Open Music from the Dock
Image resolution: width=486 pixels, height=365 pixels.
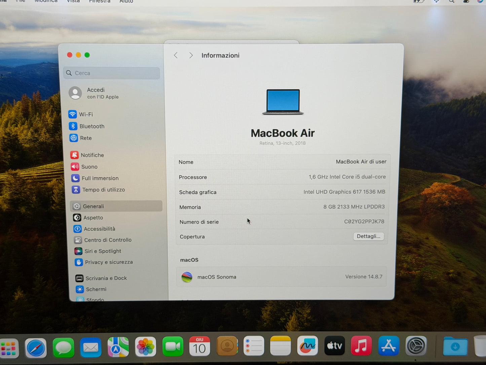click(x=361, y=345)
